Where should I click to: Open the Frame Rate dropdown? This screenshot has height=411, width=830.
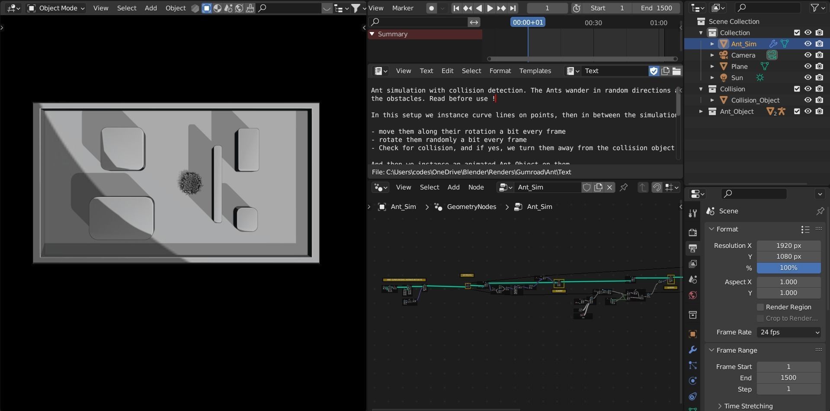[x=789, y=332]
